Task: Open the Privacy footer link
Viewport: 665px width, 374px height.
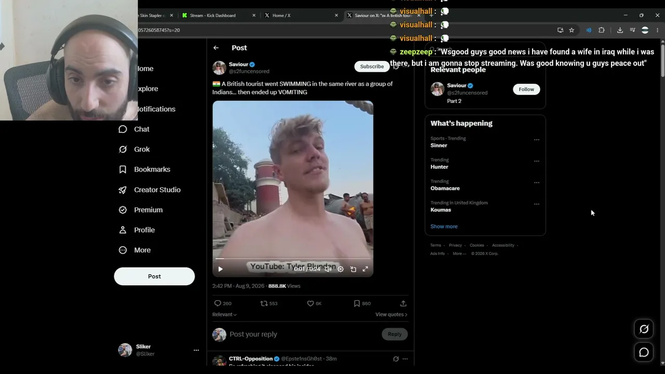Action: coord(455,245)
